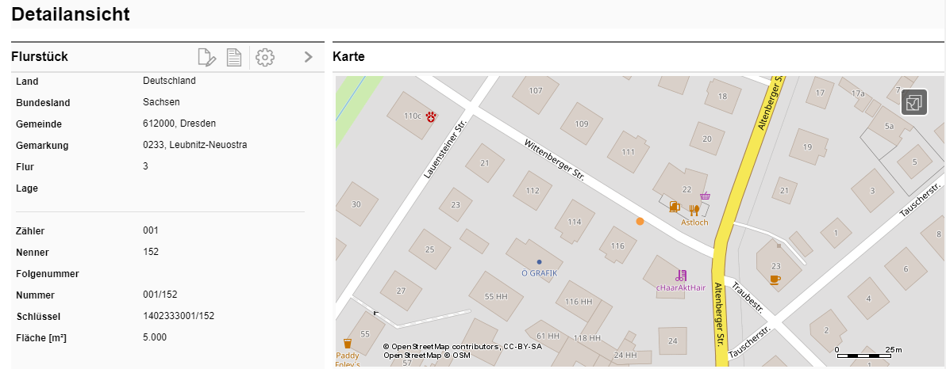The height and width of the screenshot is (369, 946).
Task: Click building 116 HH on map
Action: coord(579,302)
